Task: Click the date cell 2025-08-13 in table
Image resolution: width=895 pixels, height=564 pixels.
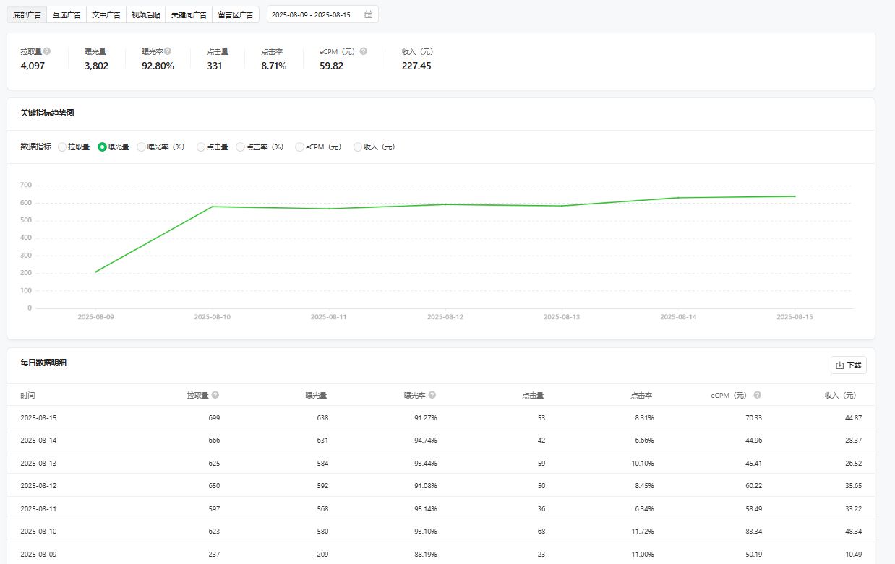Action: (x=38, y=464)
